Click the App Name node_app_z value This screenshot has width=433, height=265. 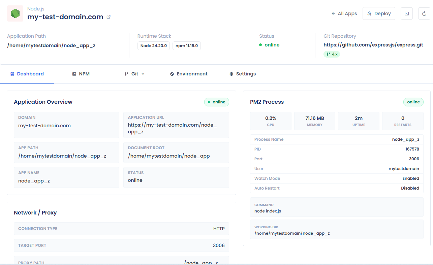34,181
